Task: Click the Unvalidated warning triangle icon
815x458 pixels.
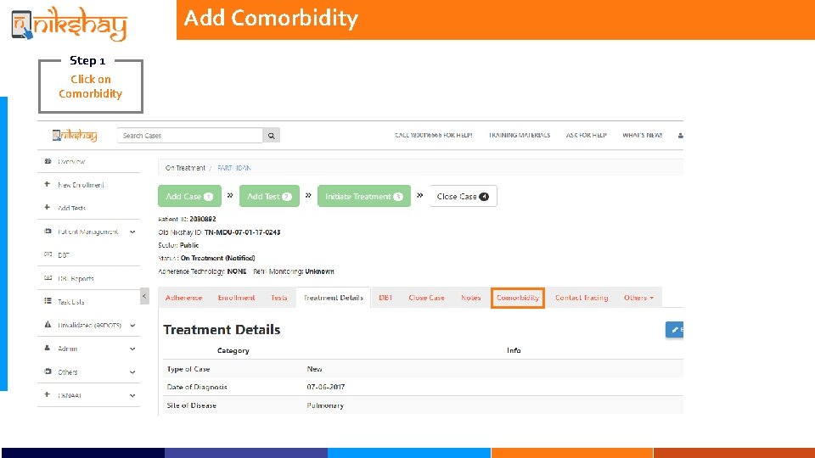Action: (x=48, y=325)
